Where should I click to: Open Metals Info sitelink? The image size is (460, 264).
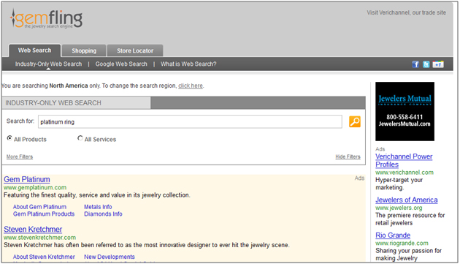[x=98, y=207]
